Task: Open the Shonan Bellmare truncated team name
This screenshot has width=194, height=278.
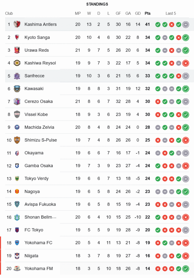Action: click(40, 217)
